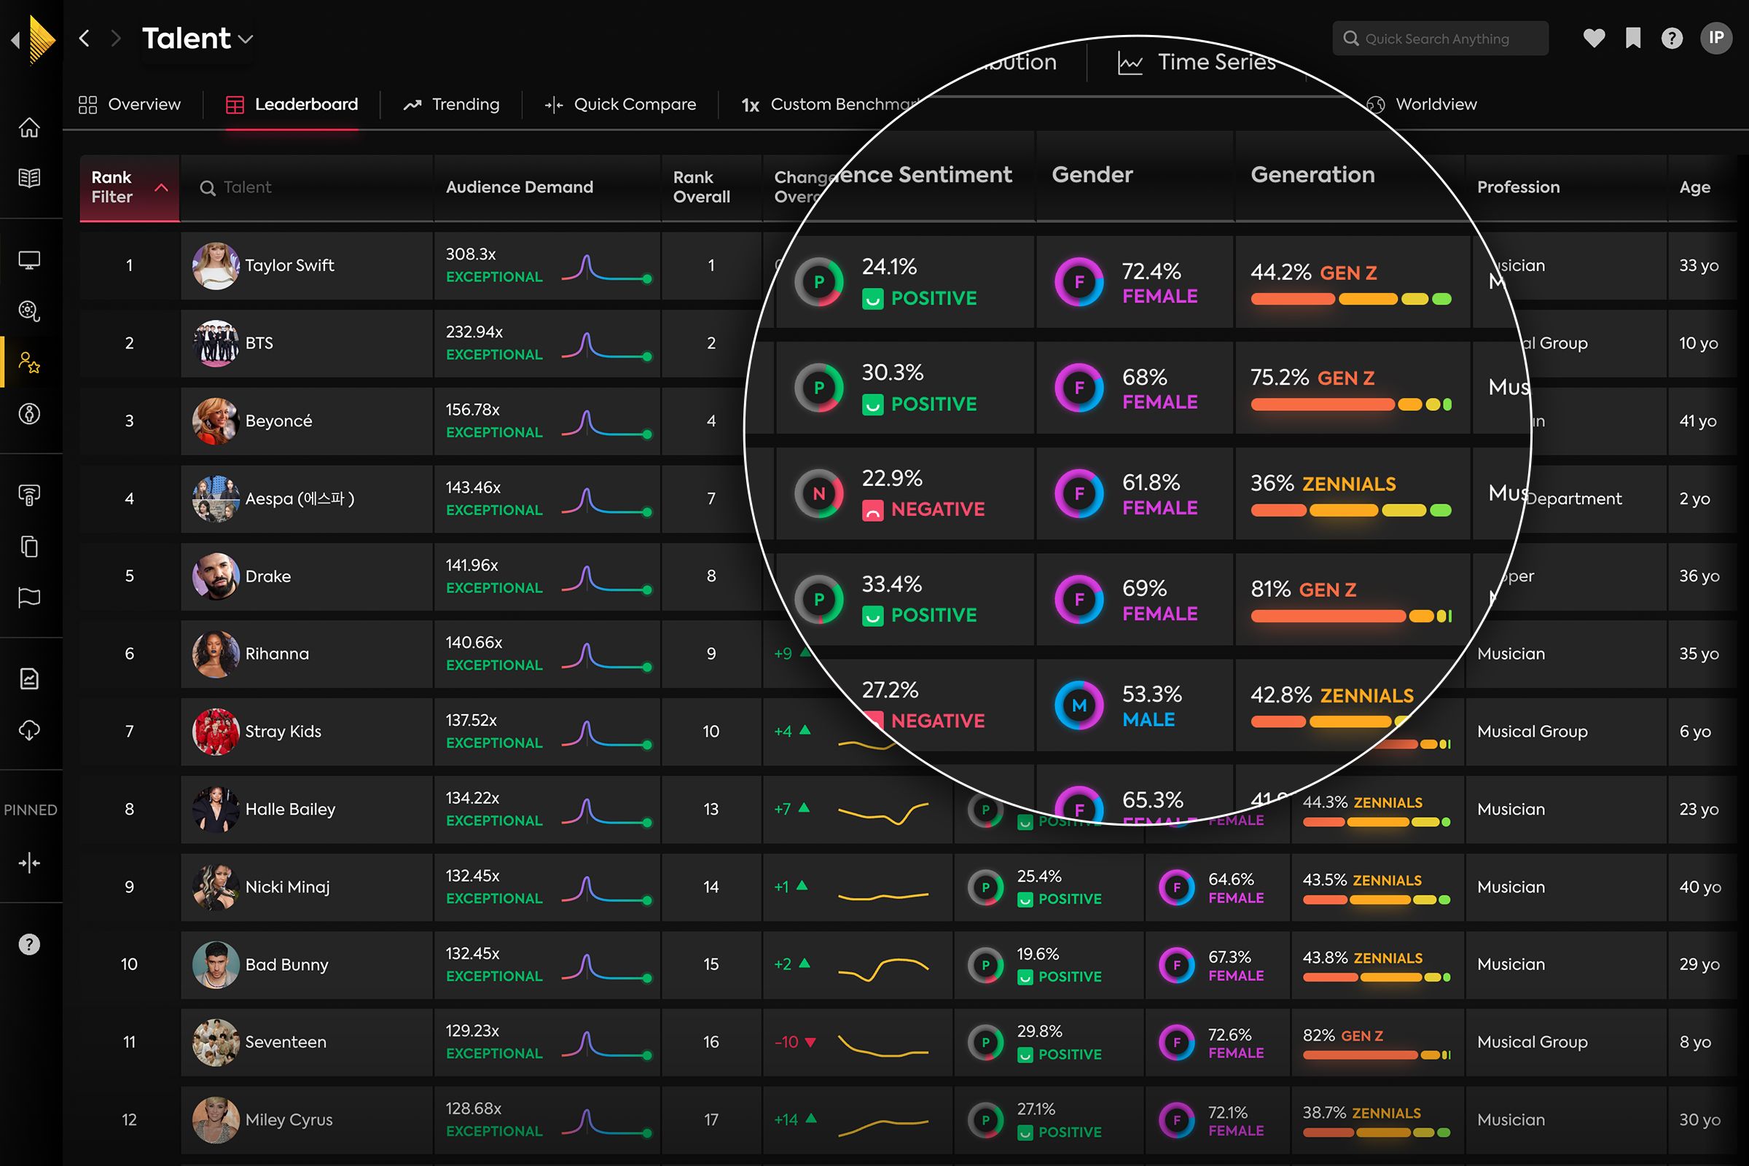Open Halle Bailey talent name
Image resolution: width=1749 pixels, height=1166 pixels.
(x=290, y=809)
